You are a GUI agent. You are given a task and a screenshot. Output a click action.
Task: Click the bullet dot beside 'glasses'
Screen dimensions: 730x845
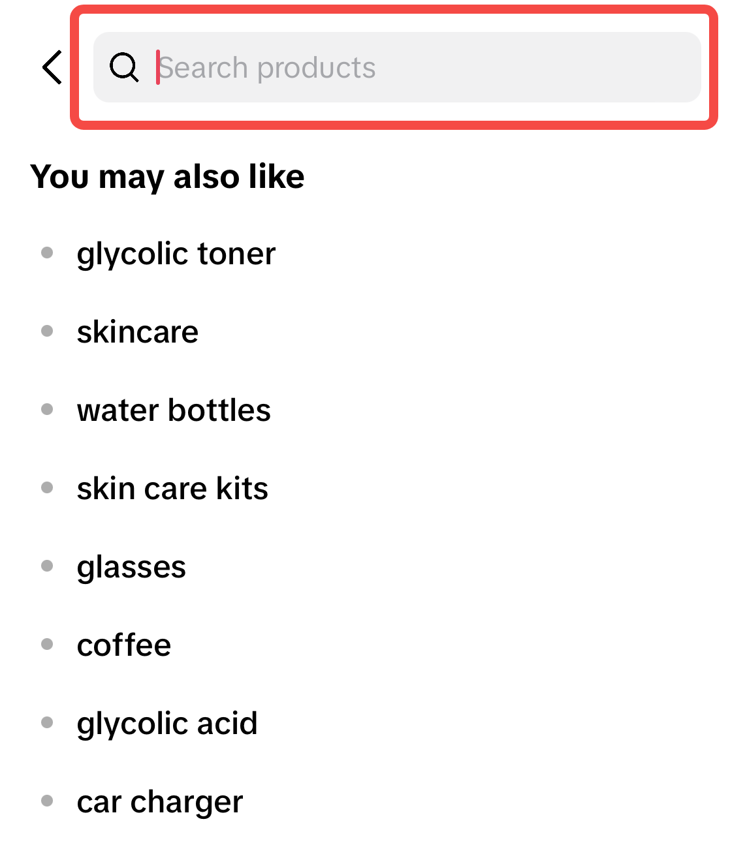coord(47,566)
